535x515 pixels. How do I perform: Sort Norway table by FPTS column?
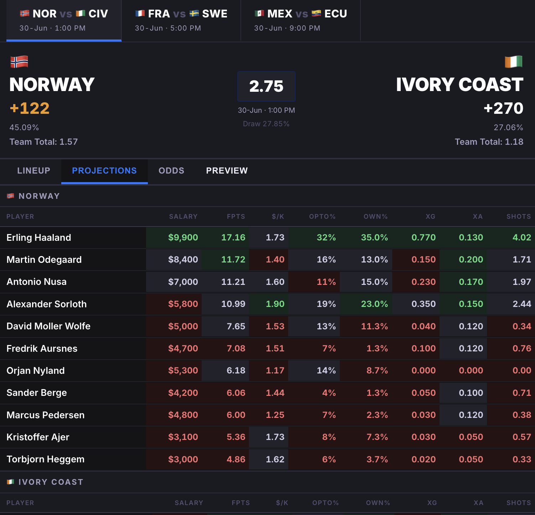point(236,217)
